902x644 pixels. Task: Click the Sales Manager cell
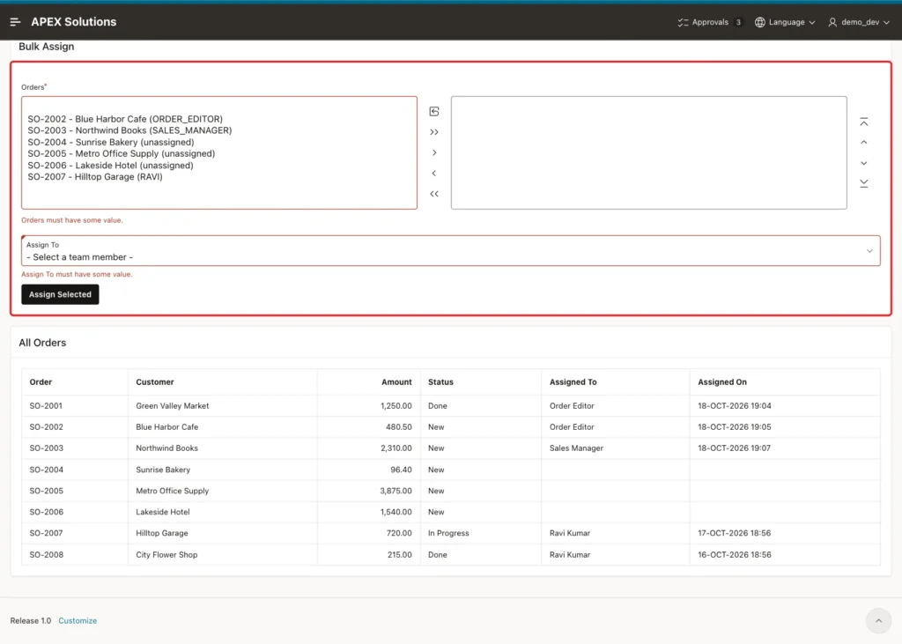(x=576, y=448)
